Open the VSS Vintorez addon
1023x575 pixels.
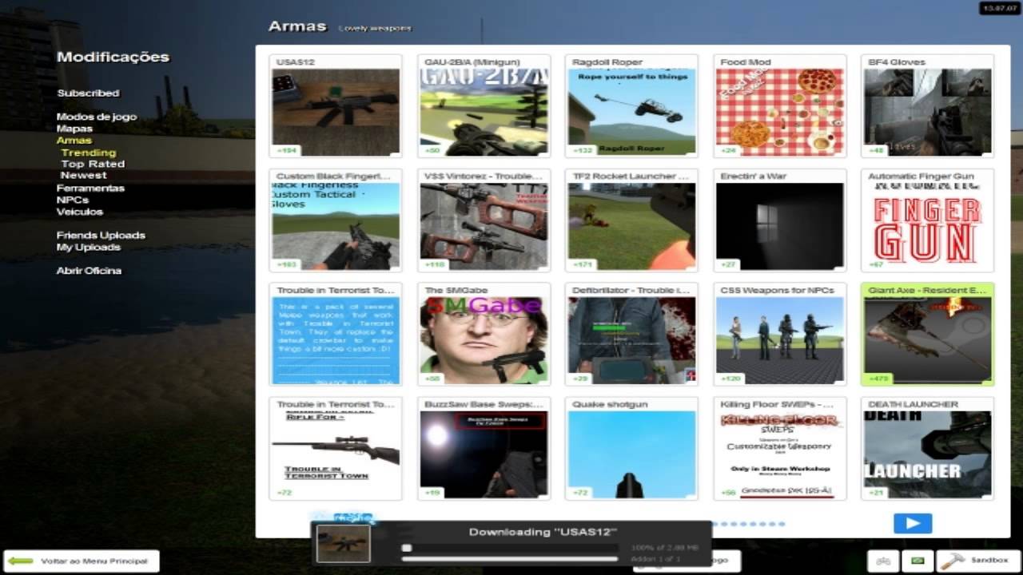(x=484, y=220)
